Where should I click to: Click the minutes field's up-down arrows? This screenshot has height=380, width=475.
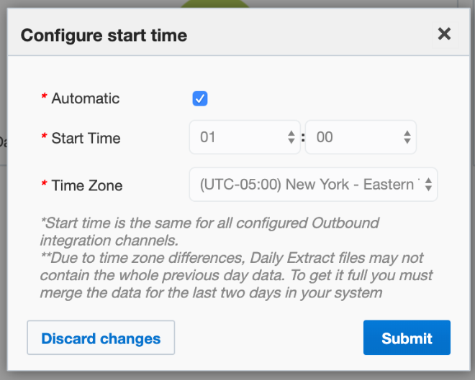click(x=407, y=136)
